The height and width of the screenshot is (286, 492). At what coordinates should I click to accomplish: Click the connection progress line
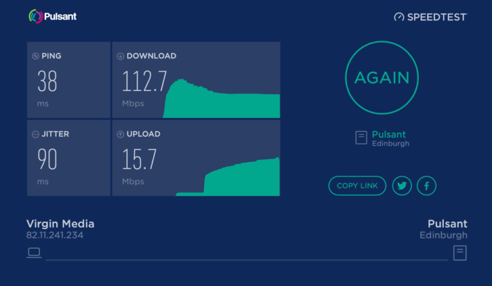(x=247, y=260)
